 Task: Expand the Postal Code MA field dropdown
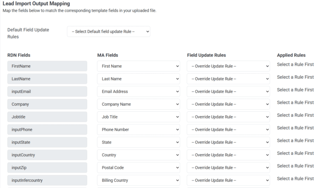click(138, 168)
